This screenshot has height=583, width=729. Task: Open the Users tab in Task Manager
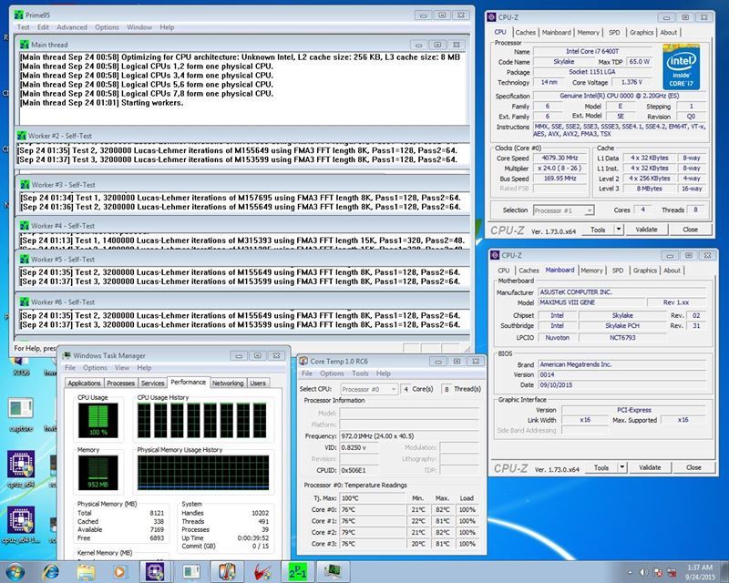(258, 384)
